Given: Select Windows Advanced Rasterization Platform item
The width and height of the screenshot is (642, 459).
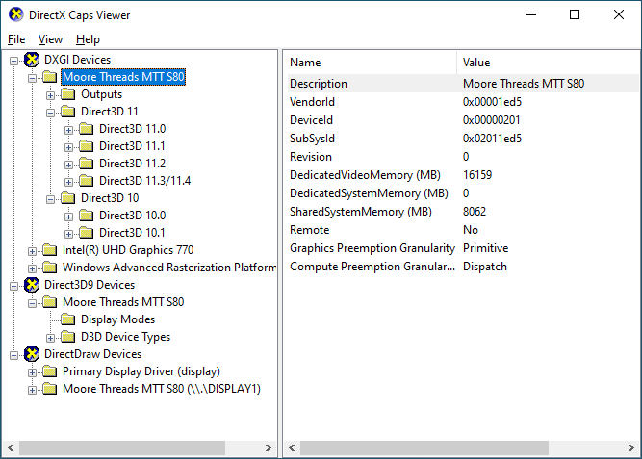Looking at the screenshot, I should pos(169,268).
